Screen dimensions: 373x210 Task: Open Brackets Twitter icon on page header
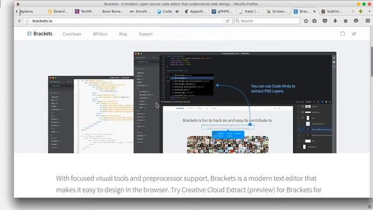(x=354, y=34)
